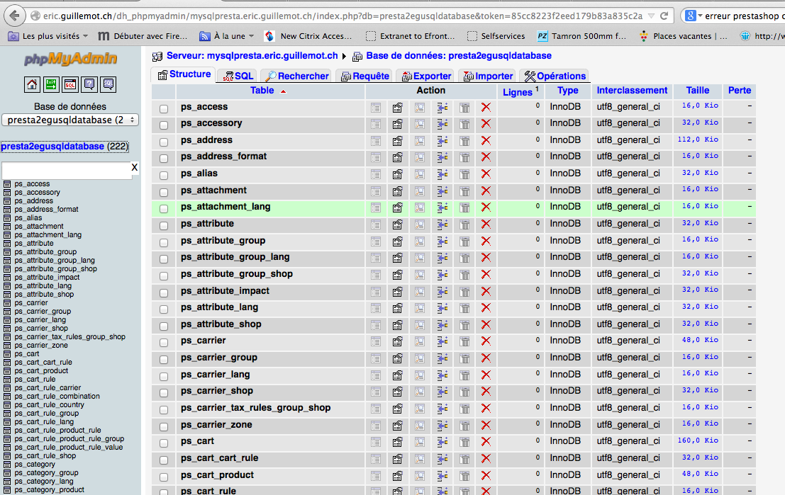Open 'New Citrix Acces…' bookmark

309,36
